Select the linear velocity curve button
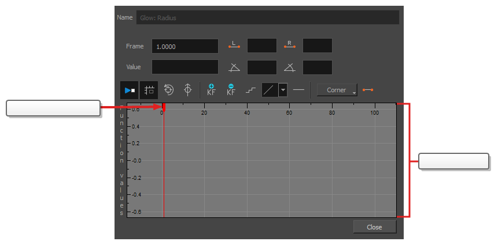The width and height of the screenshot is (498, 245). tap(270, 91)
